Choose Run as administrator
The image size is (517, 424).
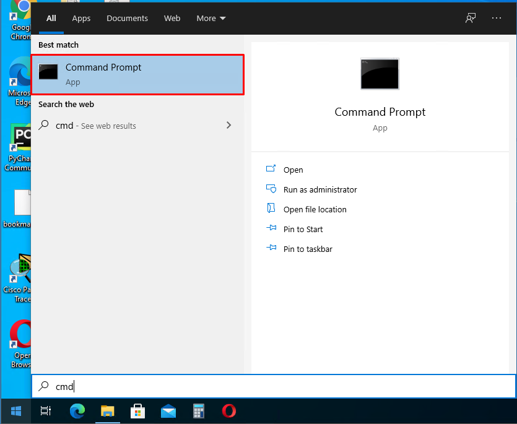[320, 189]
